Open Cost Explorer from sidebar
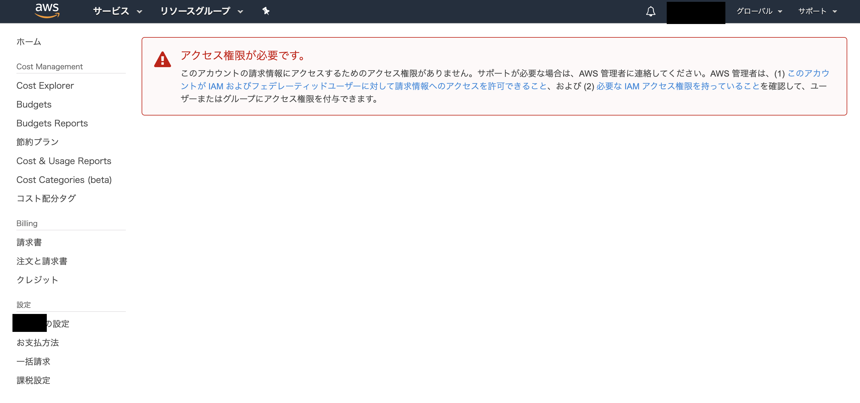The image size is (860, 403). [45, 85]
